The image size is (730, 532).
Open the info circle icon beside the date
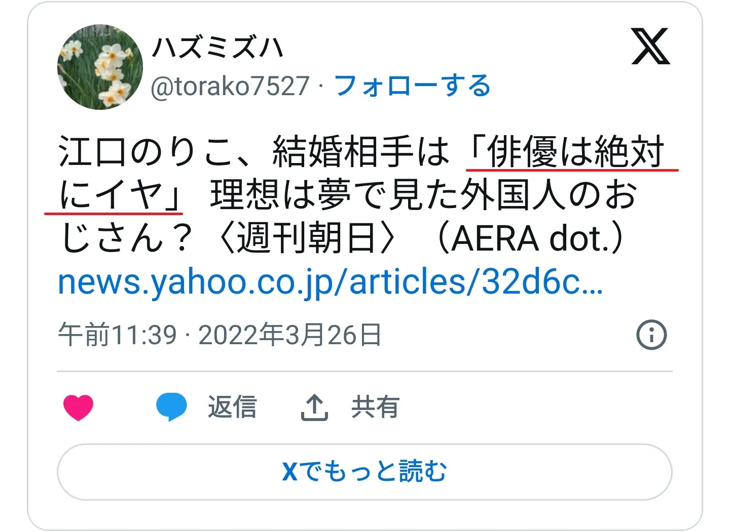point(651,335)
